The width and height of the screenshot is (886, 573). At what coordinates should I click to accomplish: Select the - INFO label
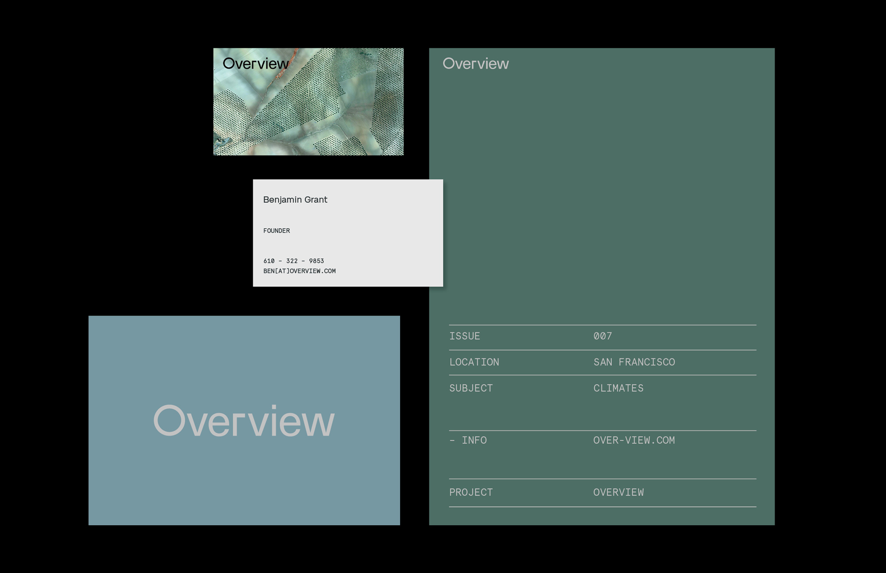pyautogui.click(x=468, y=440)
